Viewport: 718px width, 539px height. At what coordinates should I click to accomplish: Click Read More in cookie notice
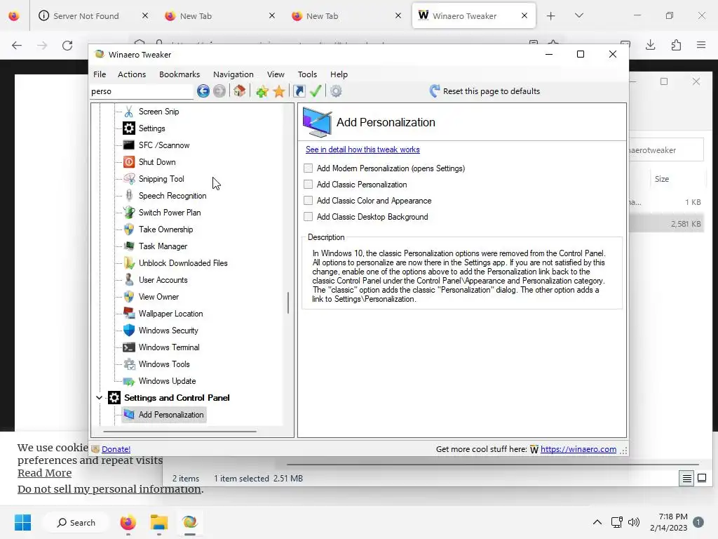(x=44, y=473)
